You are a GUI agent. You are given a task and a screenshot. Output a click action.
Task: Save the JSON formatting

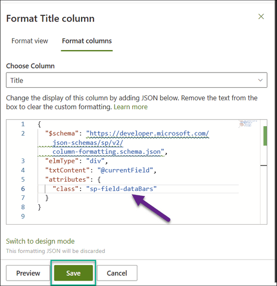point(73,273)
